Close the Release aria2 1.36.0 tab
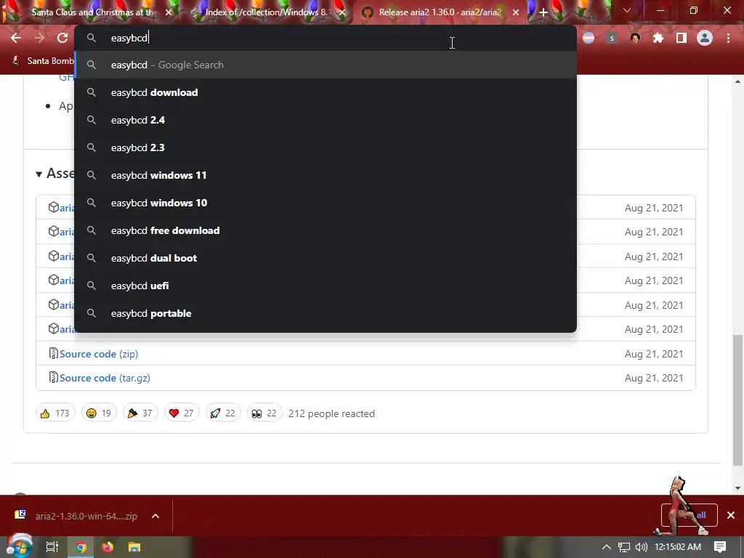The width and height of the screenshot is (744, 558). click(516, 12)
